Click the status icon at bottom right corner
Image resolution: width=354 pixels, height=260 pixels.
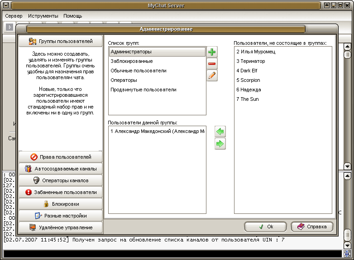coord(347,254)
